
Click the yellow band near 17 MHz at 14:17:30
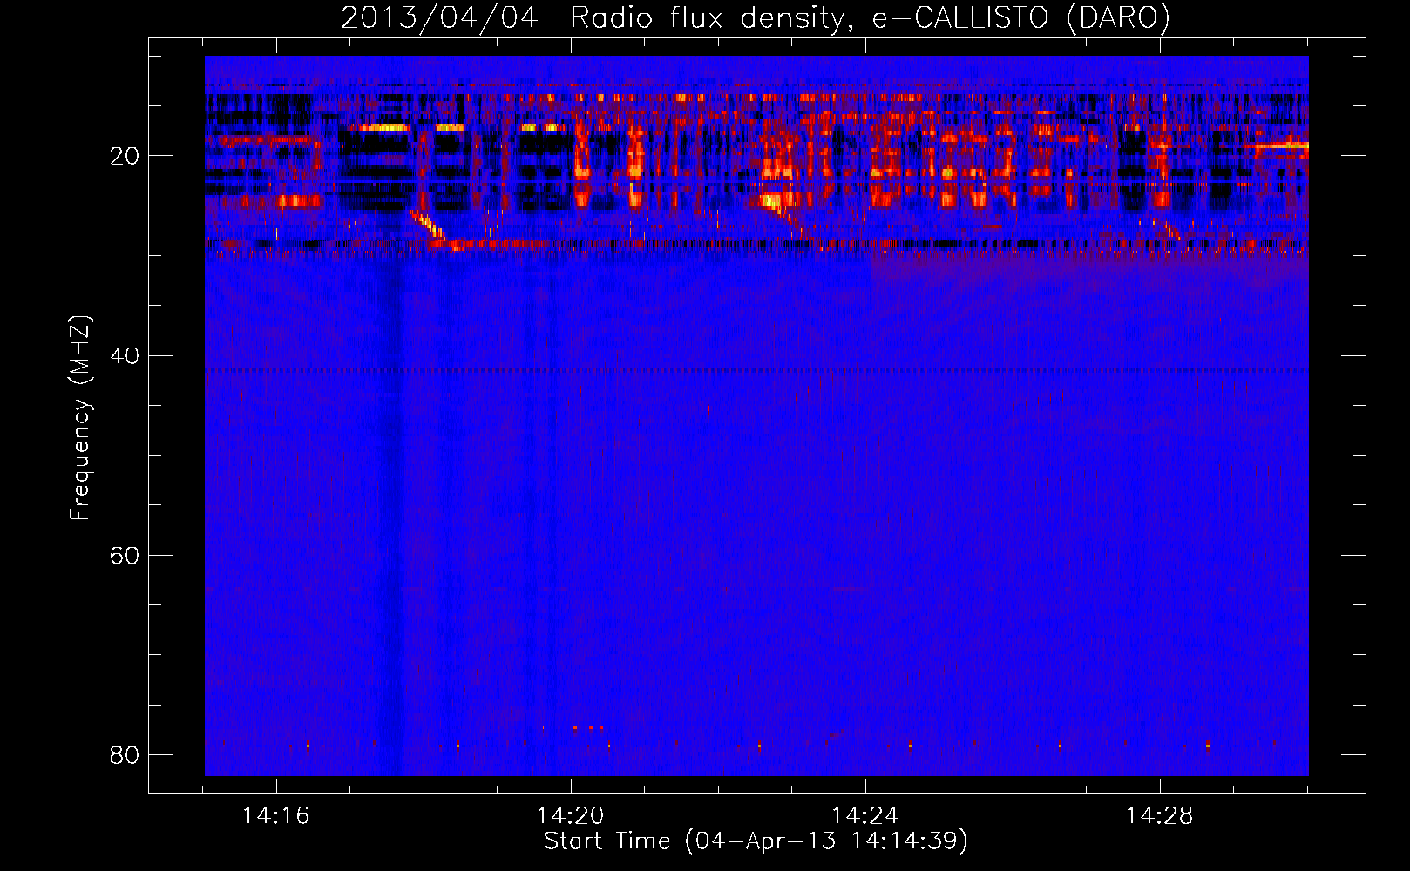(x=376, y=127)
